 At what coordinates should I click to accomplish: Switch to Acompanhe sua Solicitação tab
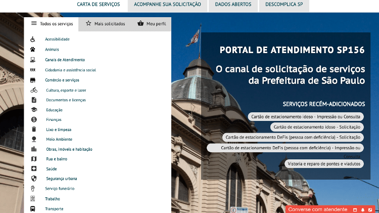click(x=167, y=5)
